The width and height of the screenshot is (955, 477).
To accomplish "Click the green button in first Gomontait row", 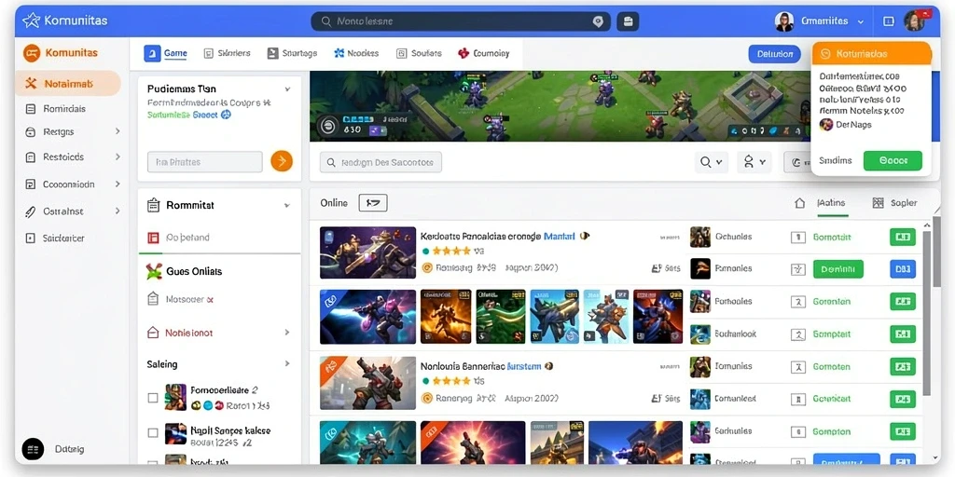I will click(903, 238).
